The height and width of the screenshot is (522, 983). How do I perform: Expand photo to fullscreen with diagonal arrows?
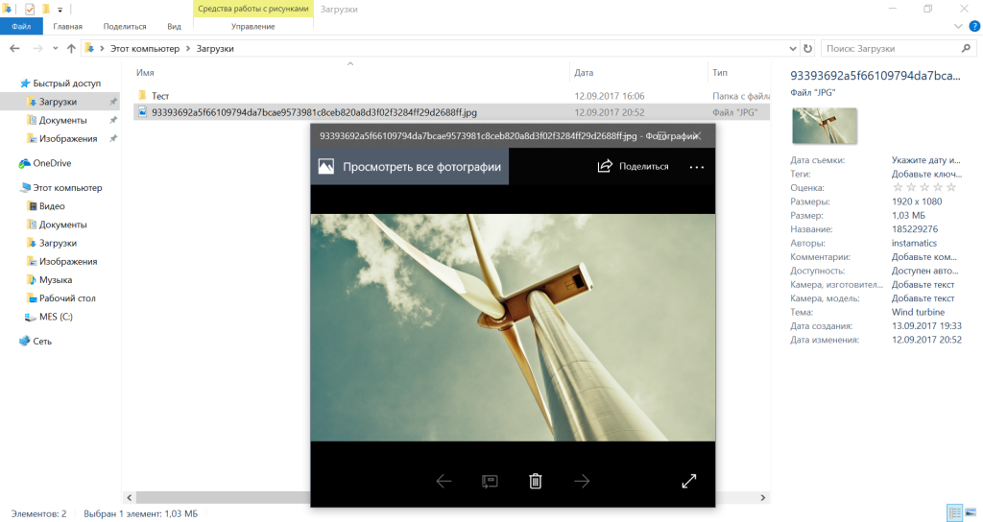[x=688, y=481]
